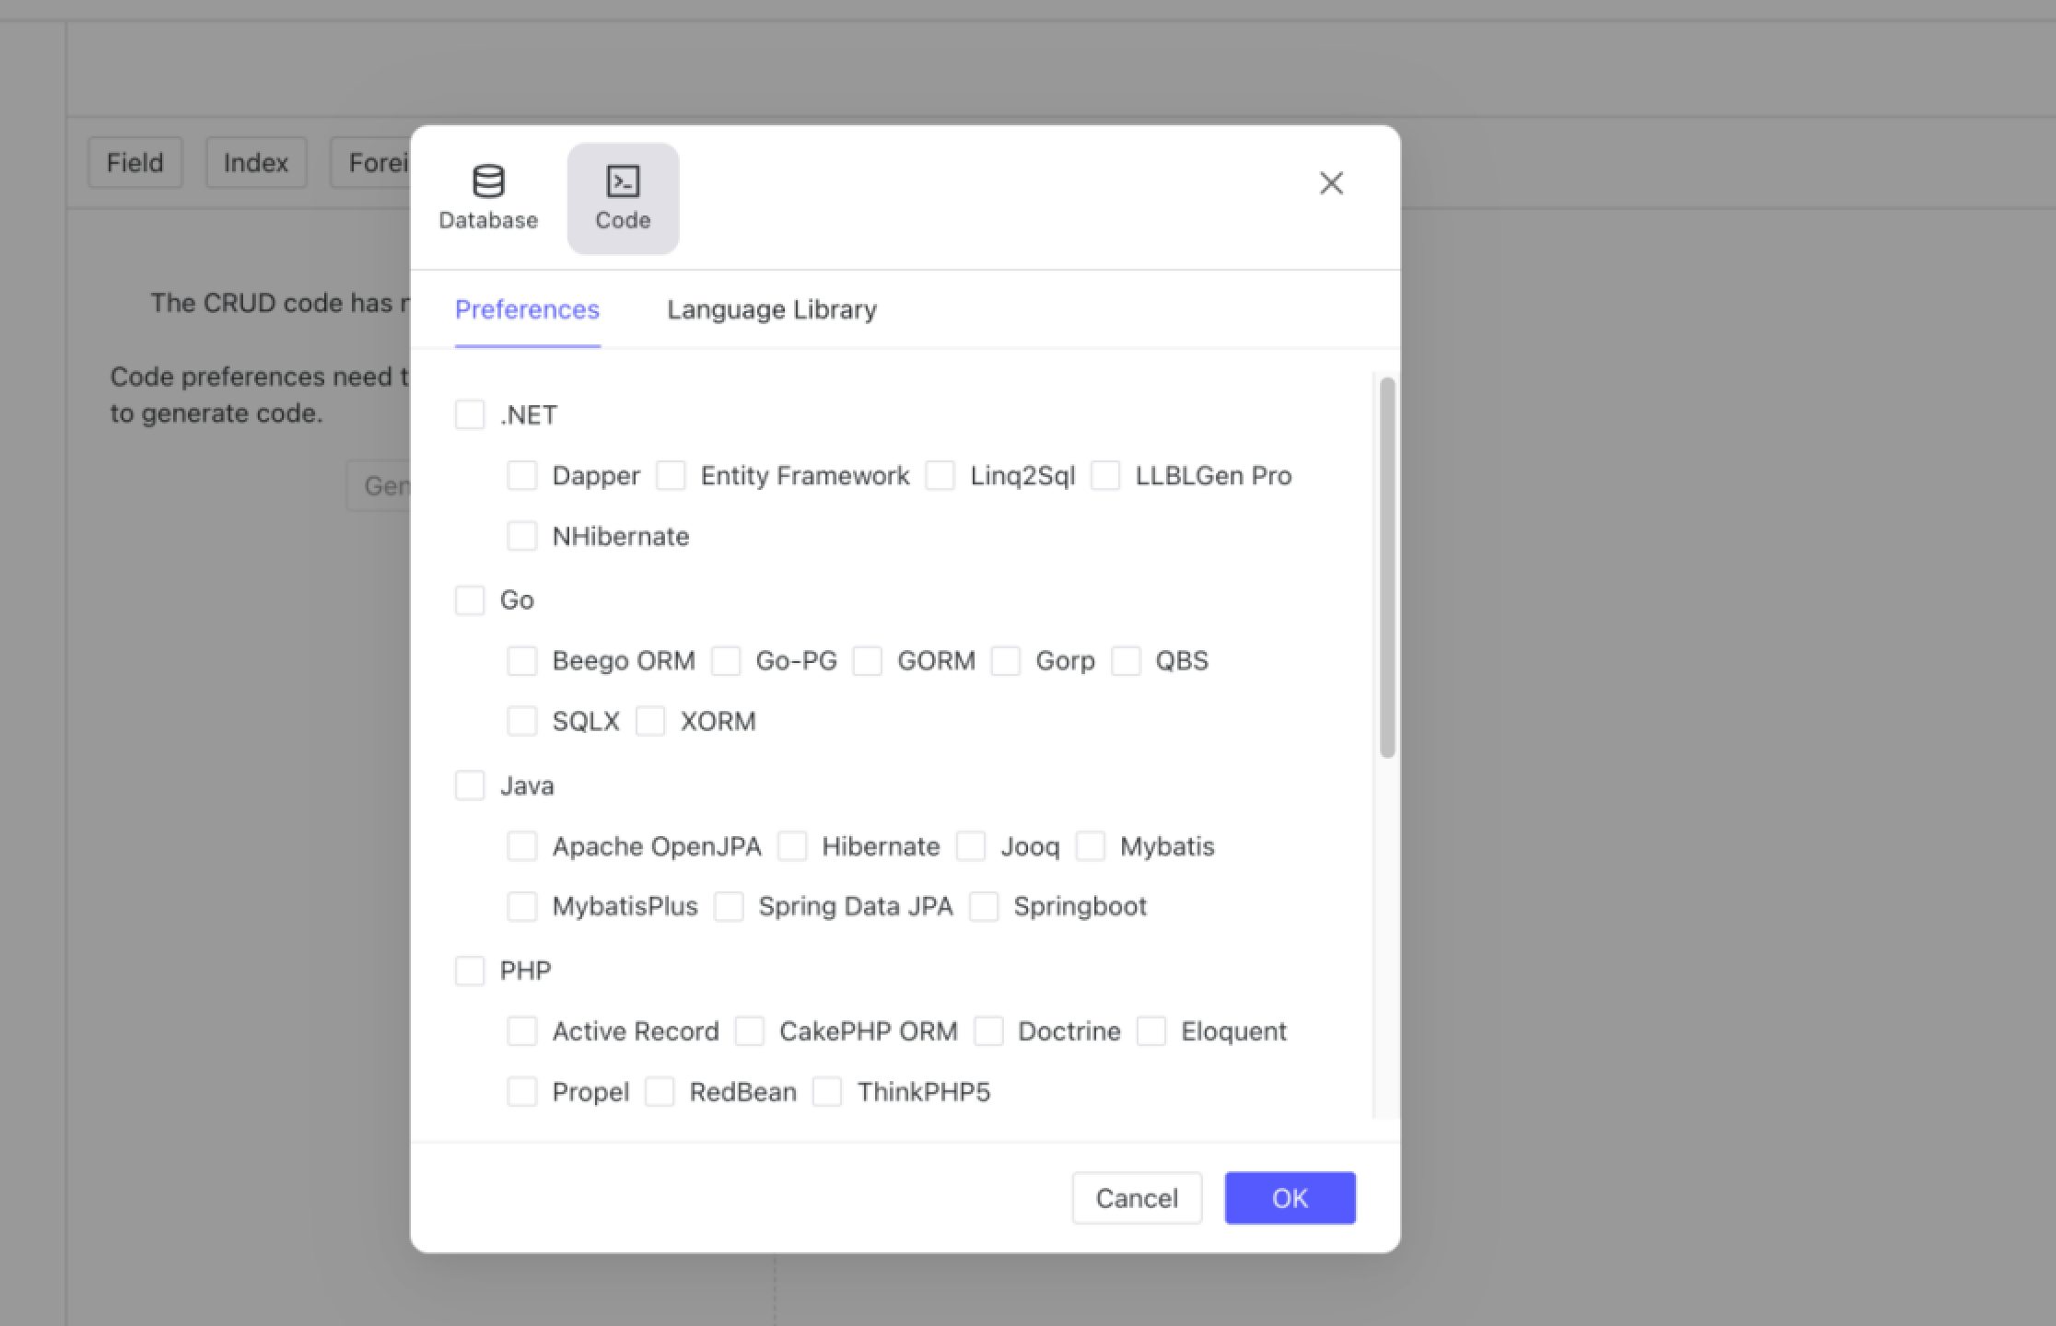
Task: Tick the Entity Framework checkbox
Action: [671, 475]
